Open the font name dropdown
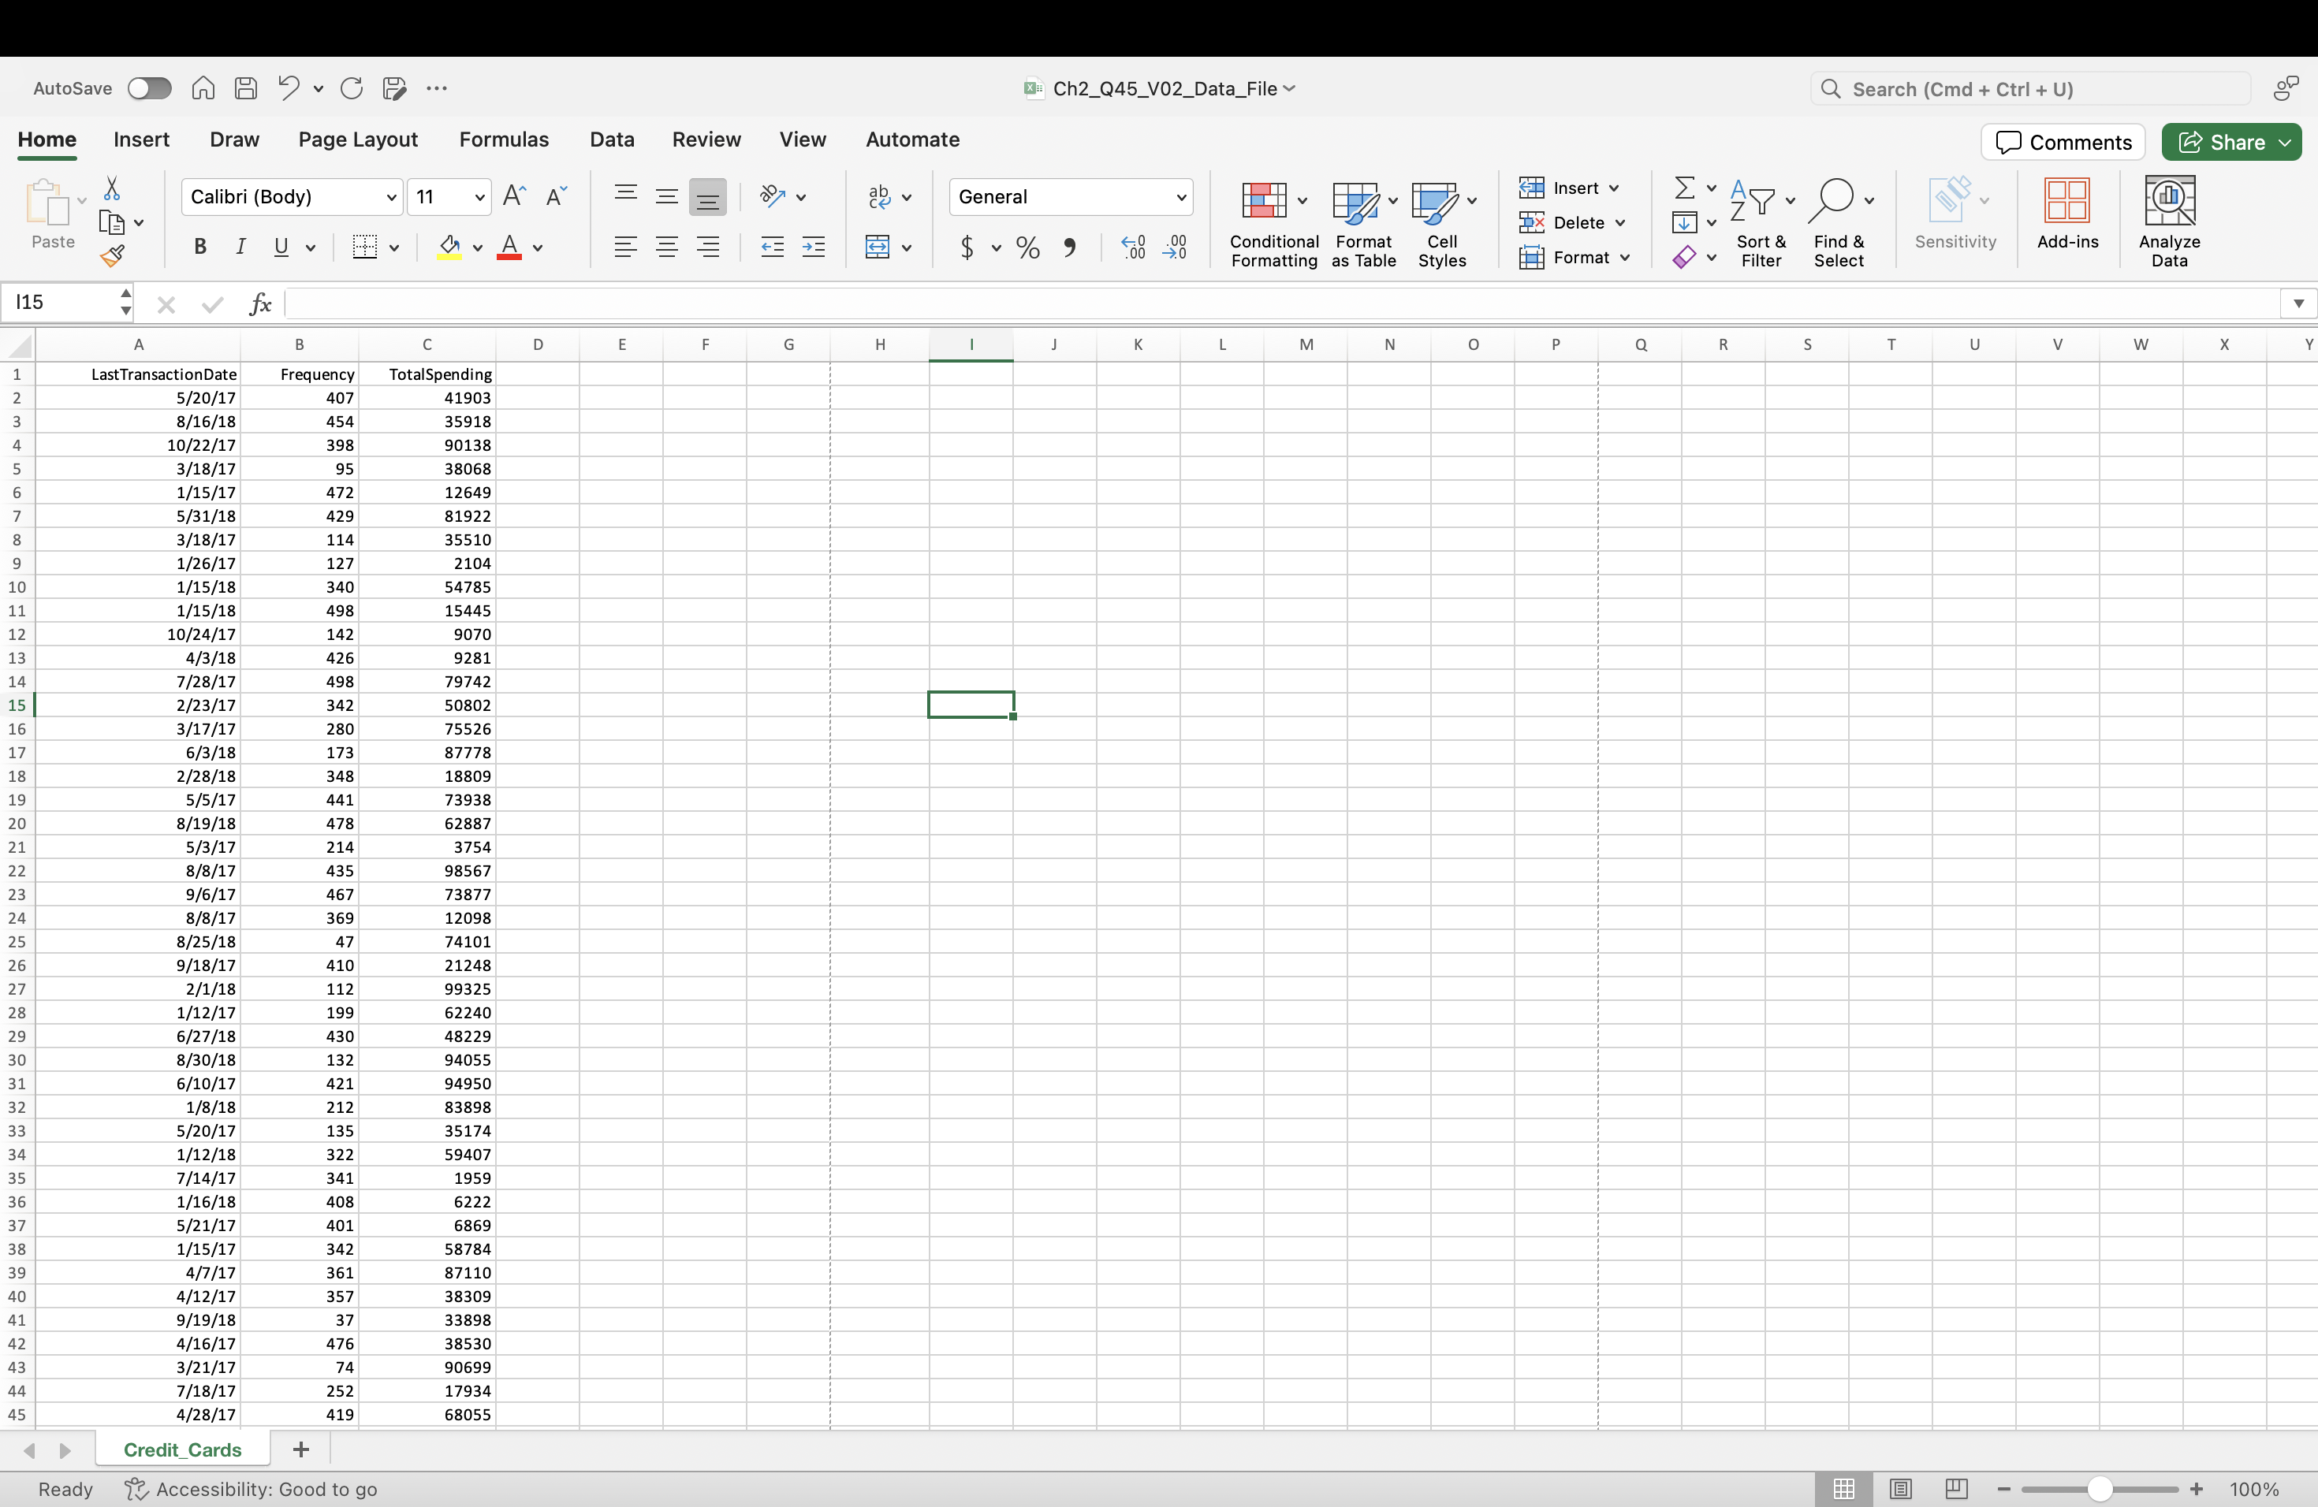This screenshot has height=1507, width=2318. [390, 196]
